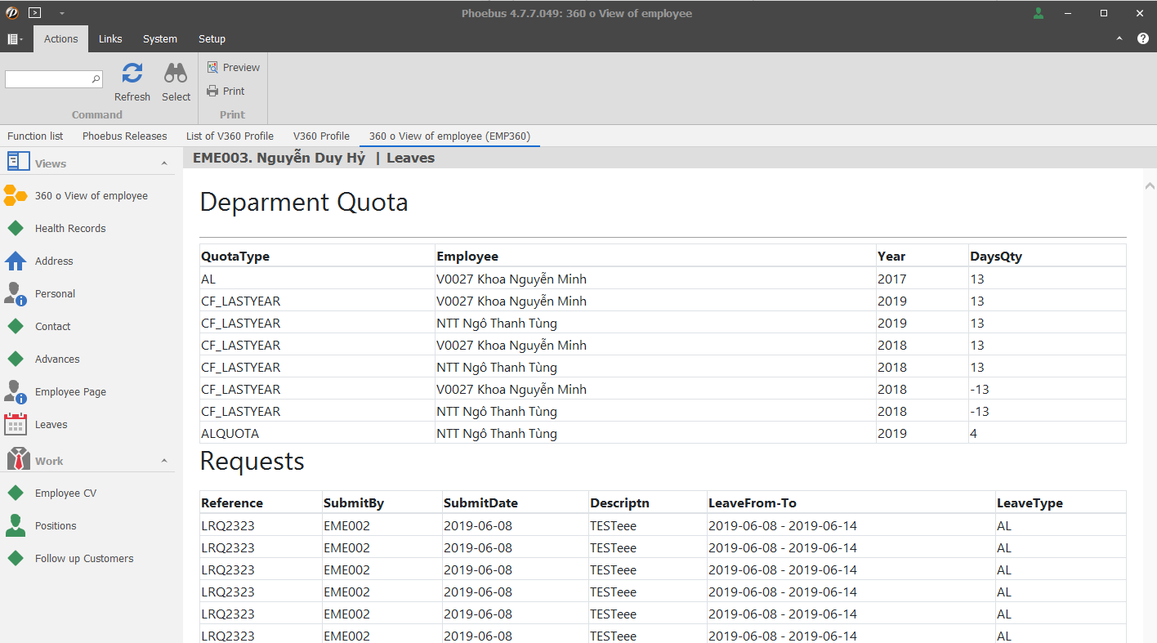Click the Select binoculars icon
The image size is (1157, 643).
coord(176,74)
